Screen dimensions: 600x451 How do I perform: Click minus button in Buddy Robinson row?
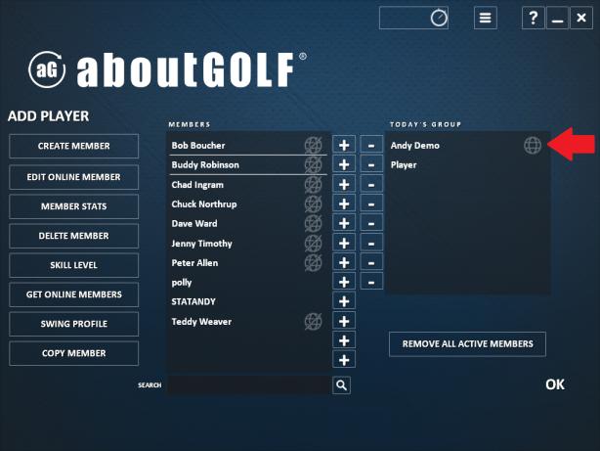pos(371,164)
